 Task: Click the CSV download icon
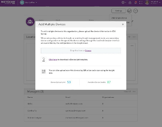click(x=44, y=60)
